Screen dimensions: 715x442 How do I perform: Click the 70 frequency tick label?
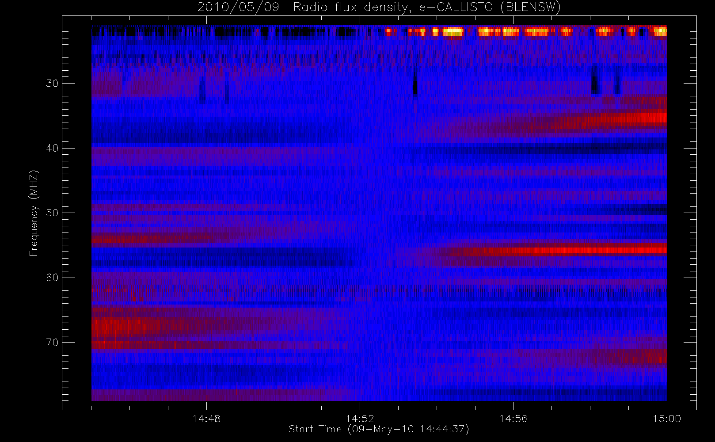(52, 342)
